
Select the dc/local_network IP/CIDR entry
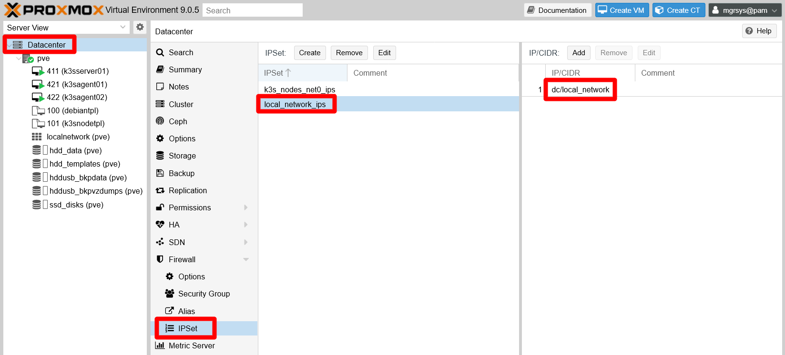click(x=580, y=89)
